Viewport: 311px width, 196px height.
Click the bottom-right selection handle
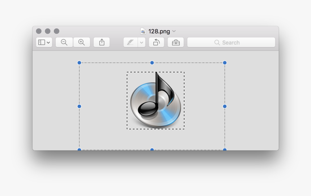coord(225,149)
